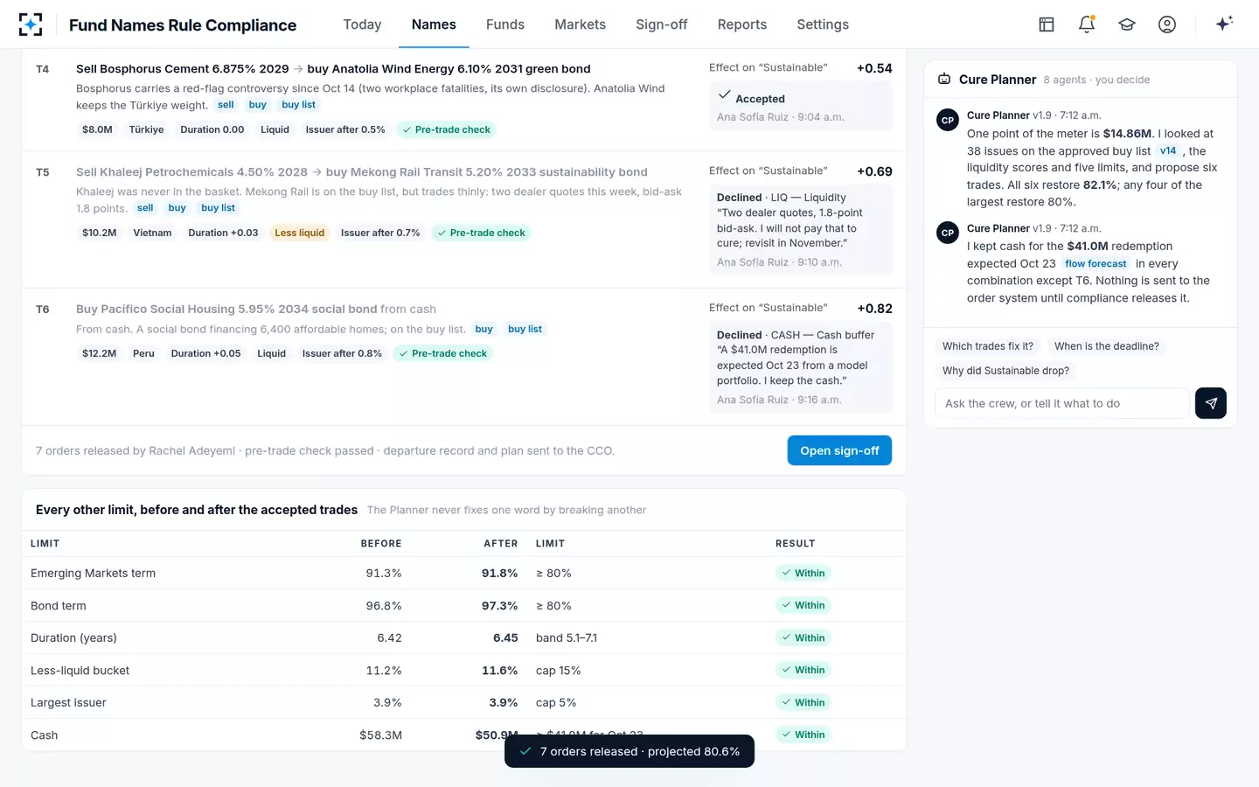Ask "Which trades fix it?" suggestion
This screenshot has height=787, width=1259.
(988, 346)
